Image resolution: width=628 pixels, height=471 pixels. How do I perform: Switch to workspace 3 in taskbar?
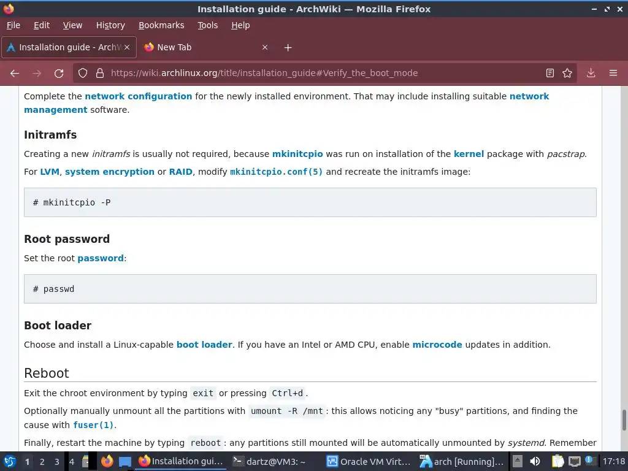tap(56, 462)
